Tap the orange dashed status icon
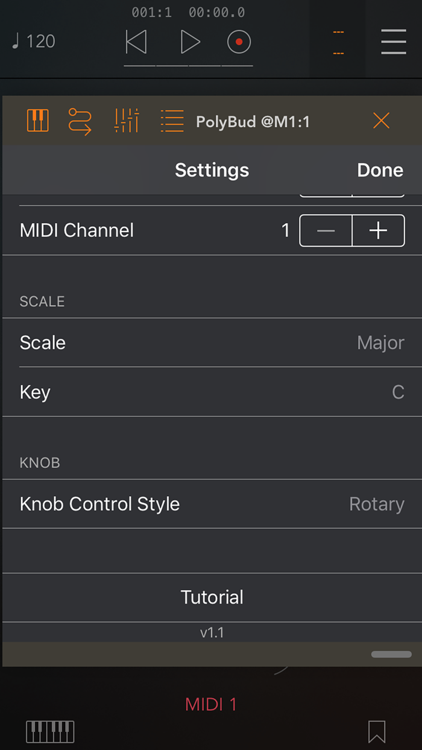Screen dimensions: 422x750 click(x=338, y=40)
